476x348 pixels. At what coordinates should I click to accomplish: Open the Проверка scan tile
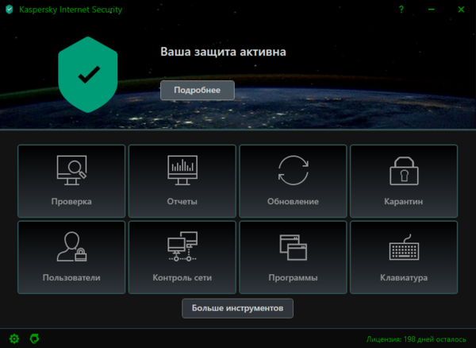71,181
